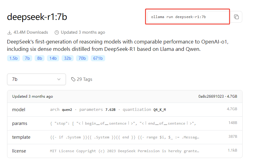Click the clock icon next to Updated

pos(57,32)
